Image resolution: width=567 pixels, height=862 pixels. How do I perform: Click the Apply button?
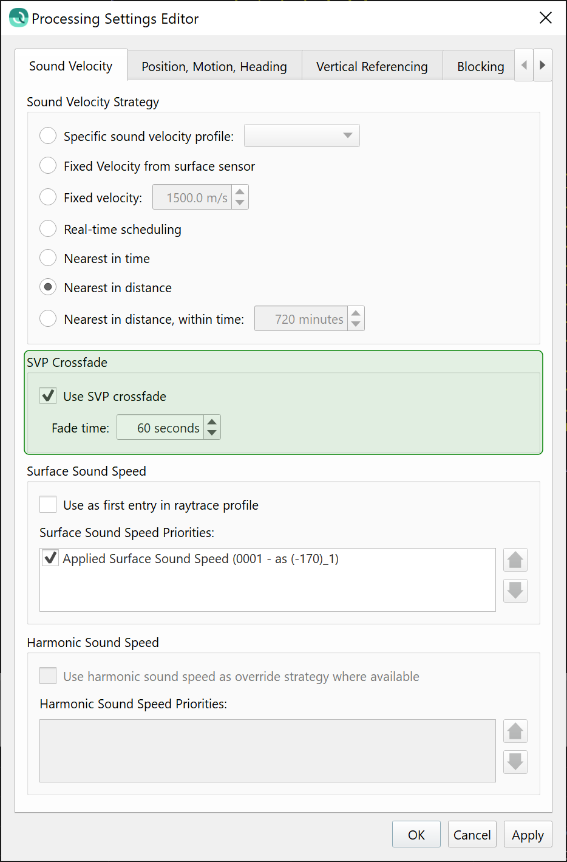click(528, 835)
